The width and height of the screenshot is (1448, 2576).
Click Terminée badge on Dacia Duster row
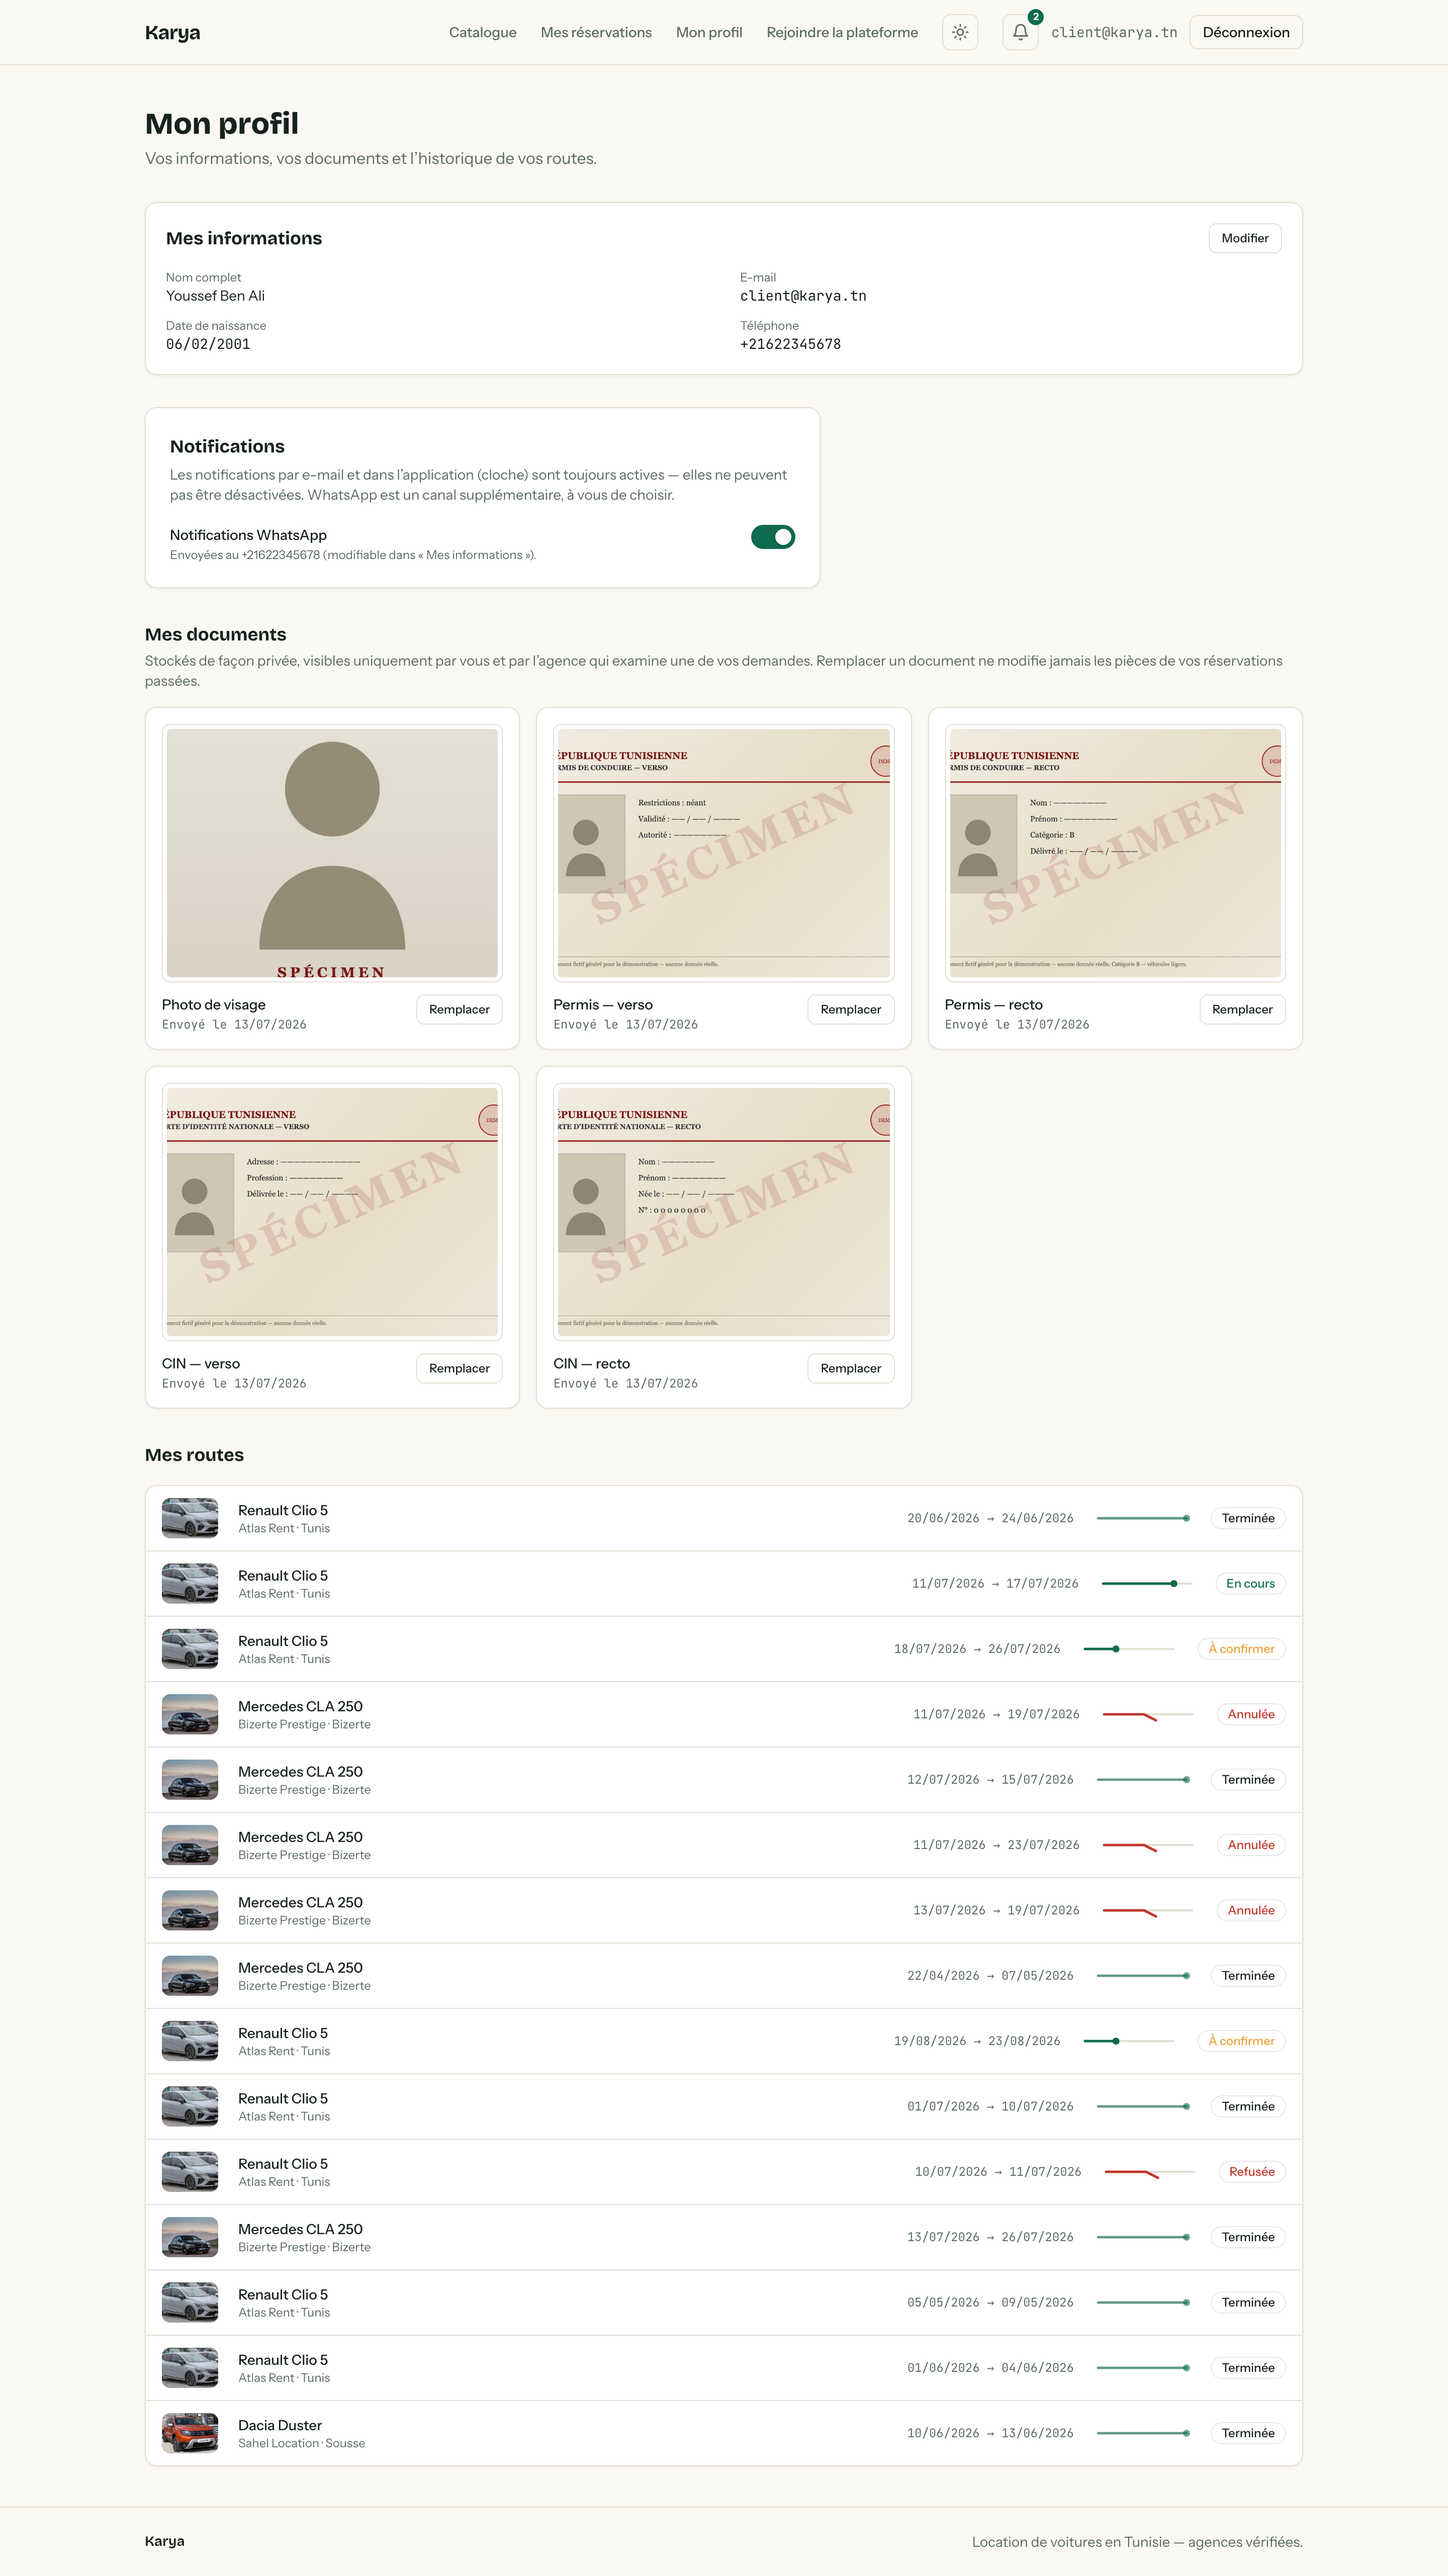pos(1248,2433)
